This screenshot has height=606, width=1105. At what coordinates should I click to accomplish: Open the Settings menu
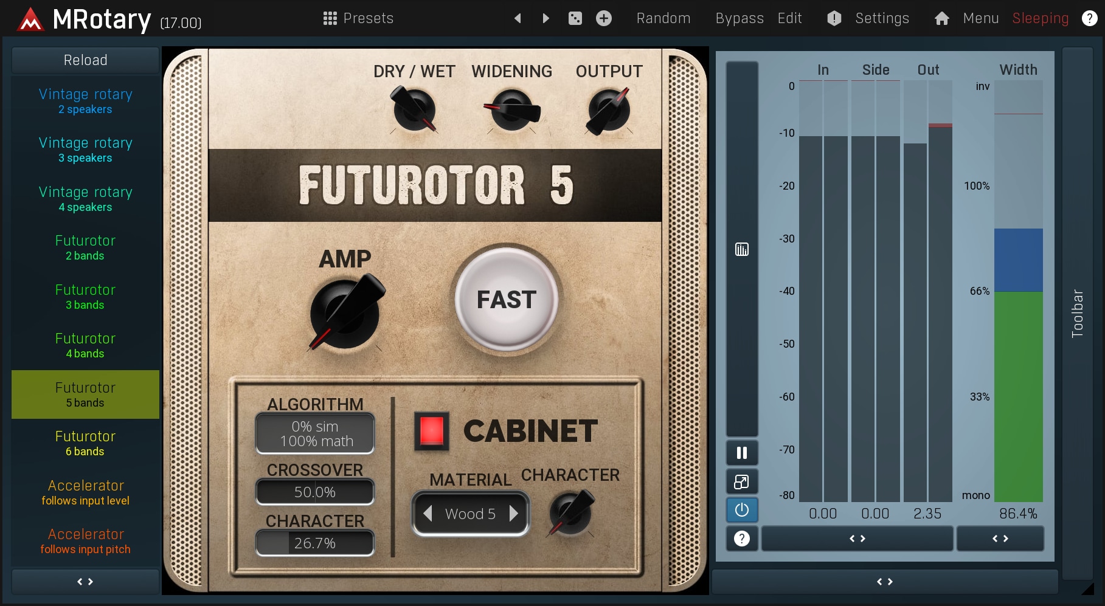(x=882, y=18)
